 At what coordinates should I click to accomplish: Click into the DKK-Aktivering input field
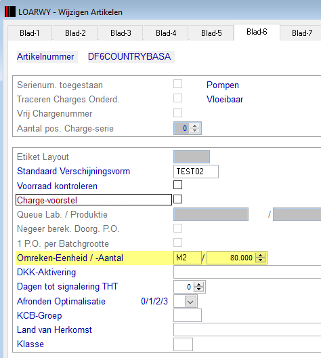pyautogui.click(x=247, y=272)
